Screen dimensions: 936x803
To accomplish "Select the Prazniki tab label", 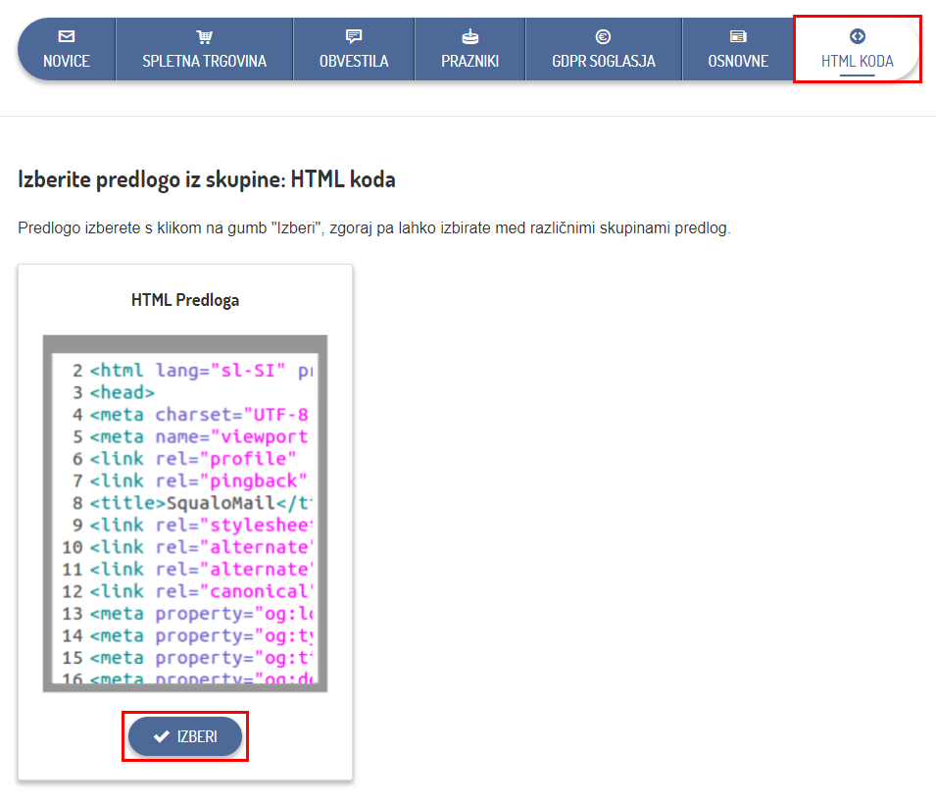I will click(469, 62).
